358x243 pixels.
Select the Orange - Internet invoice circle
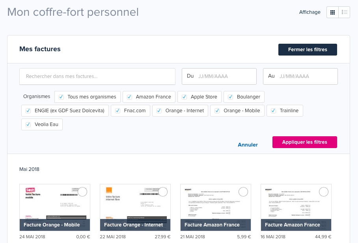point(163,192)
